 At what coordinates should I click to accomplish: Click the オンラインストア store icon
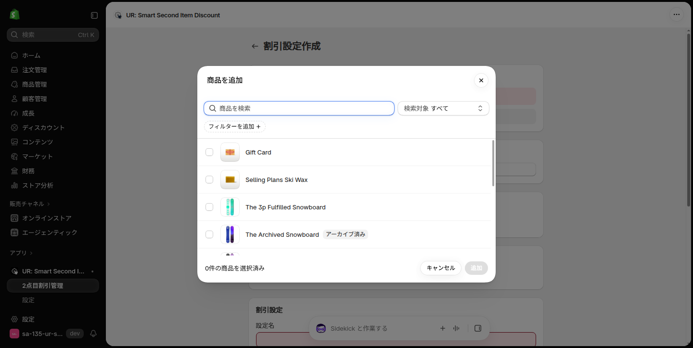pyautogui.click(x=14, y=218)
